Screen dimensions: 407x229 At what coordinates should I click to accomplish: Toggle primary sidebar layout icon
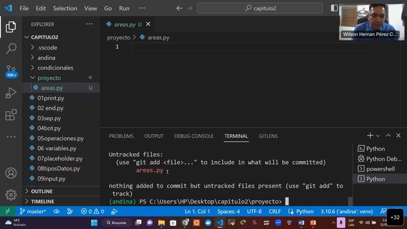pyautogui.click(x=335, y=8)
